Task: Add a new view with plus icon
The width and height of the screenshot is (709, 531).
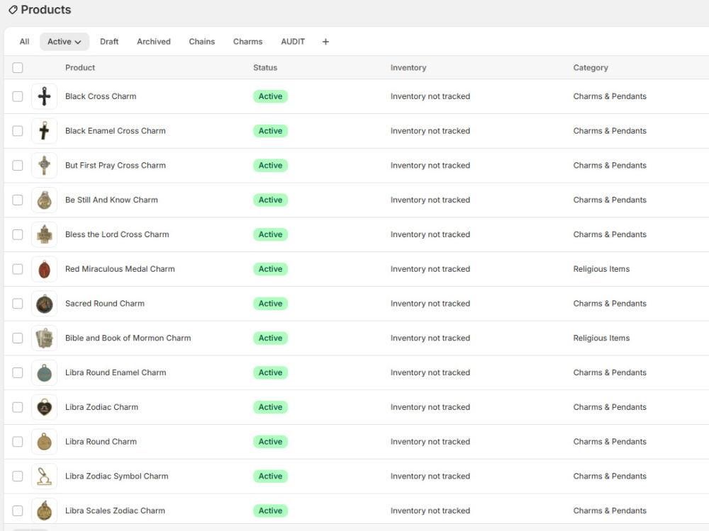Action: [325, 42]
